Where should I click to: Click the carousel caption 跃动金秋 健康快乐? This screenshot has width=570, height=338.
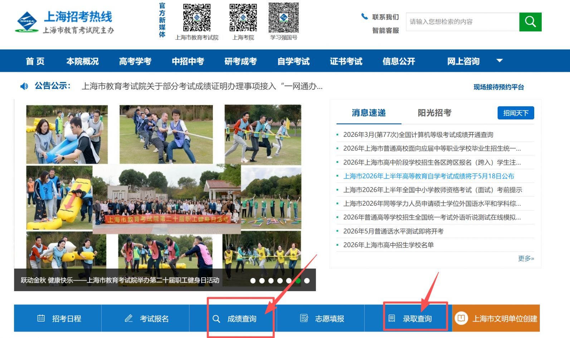pos(120,280)
